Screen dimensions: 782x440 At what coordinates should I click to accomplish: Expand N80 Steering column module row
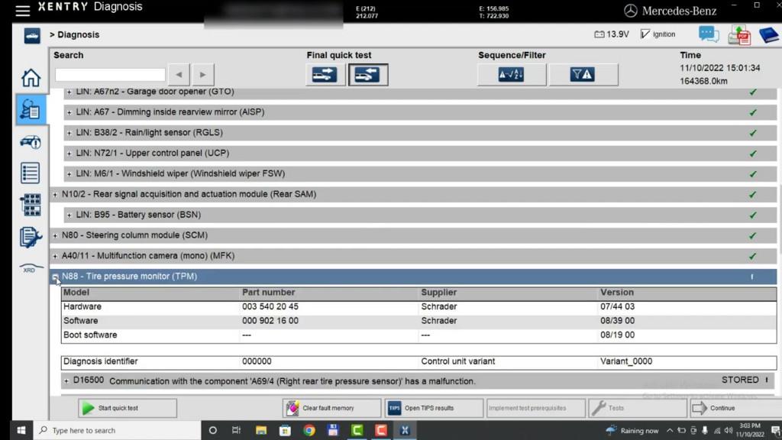click(x=55, y=235)
